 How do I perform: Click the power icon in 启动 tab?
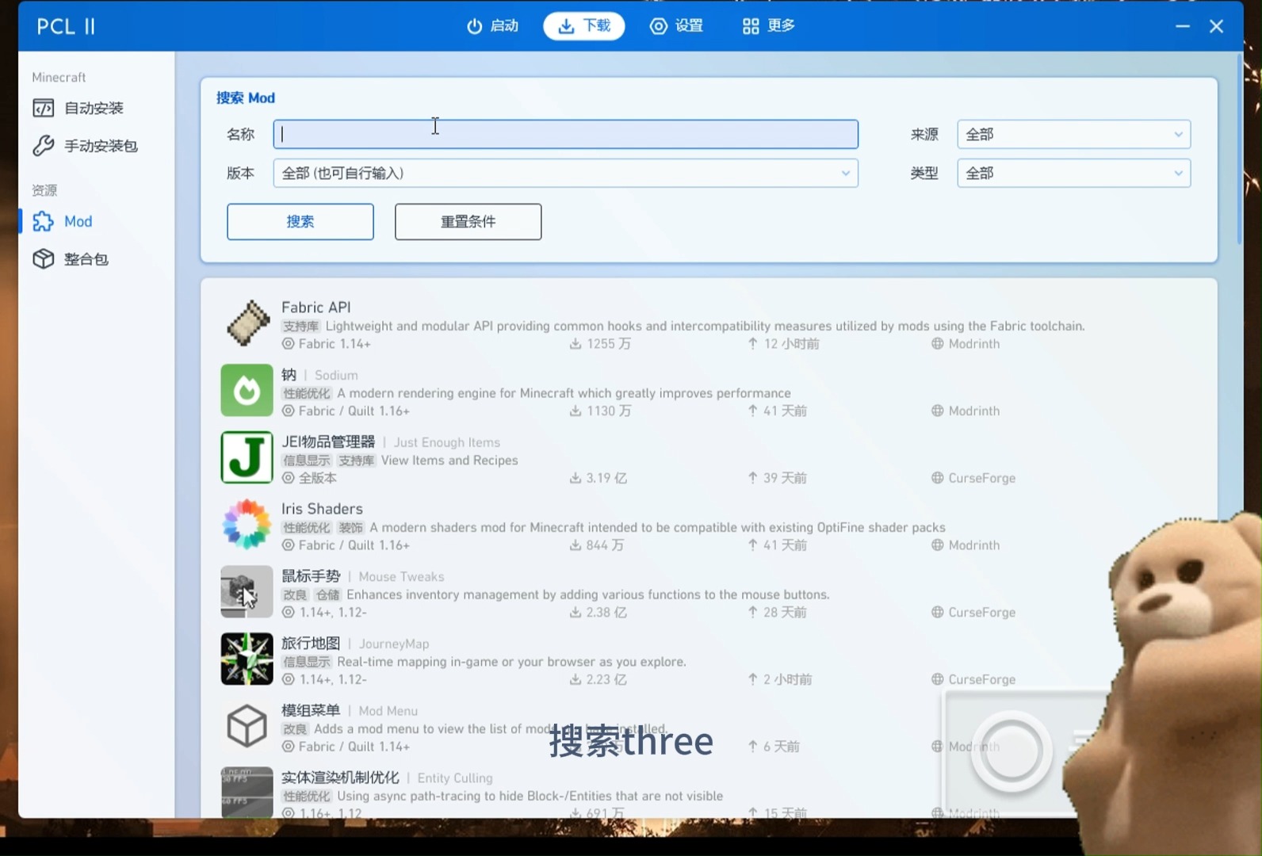click(474, 26)
